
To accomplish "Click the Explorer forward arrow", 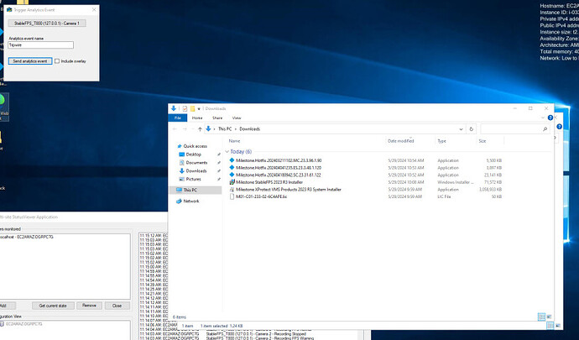I will coord(185,129).
